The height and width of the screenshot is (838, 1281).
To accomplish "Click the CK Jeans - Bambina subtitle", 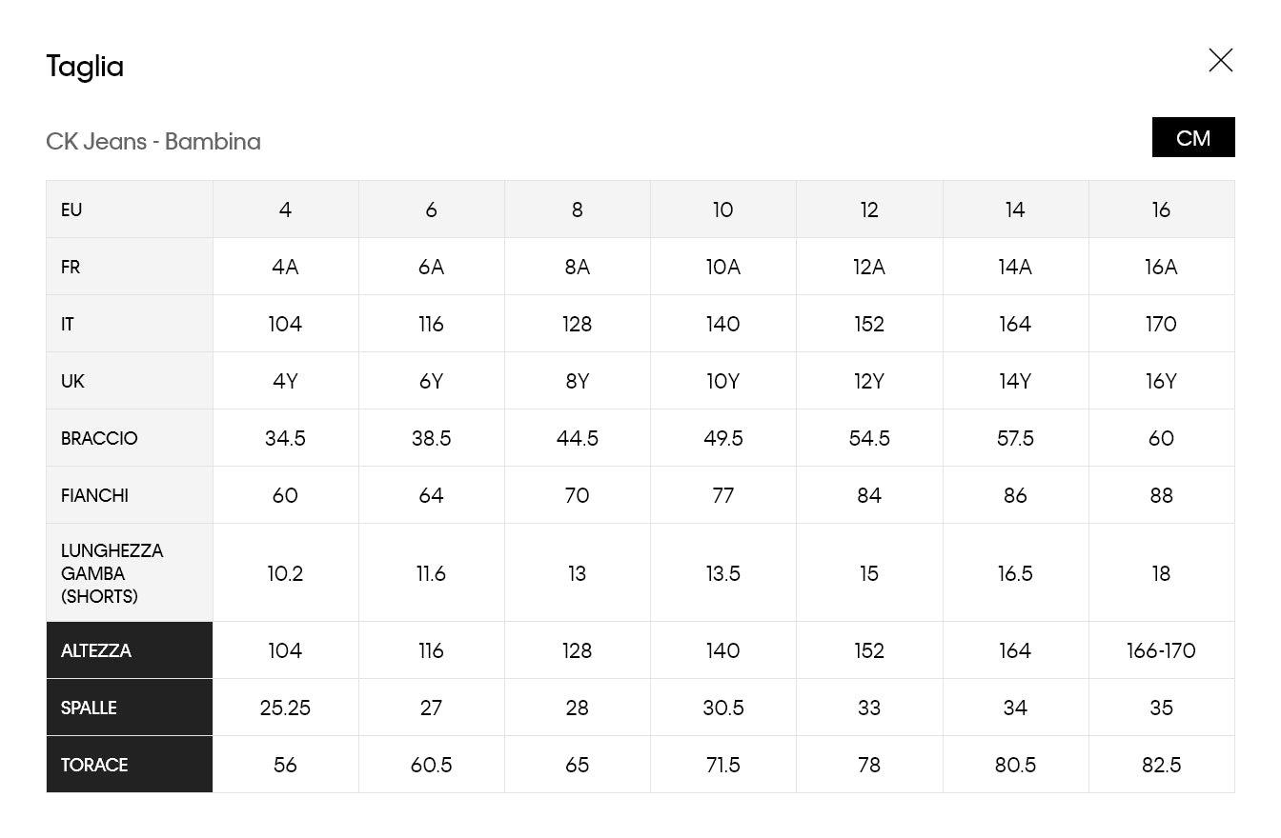I will (x=153, y=142).
